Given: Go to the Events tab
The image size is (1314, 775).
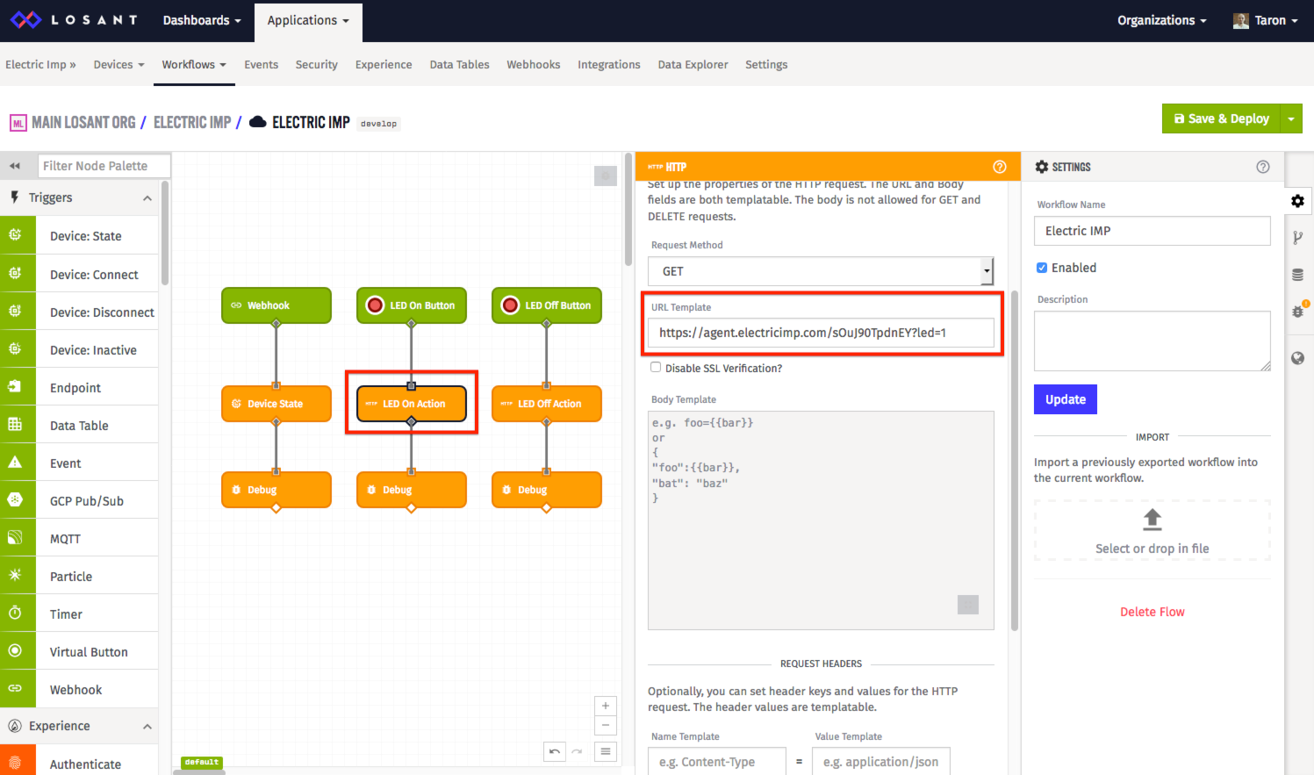Looking at the screenshot, I should (262, 64).
